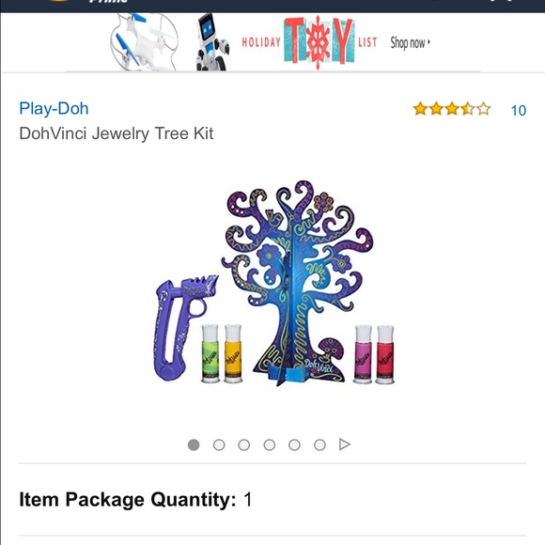Tap the DohVinci Jewelry Tree Kit title

(x=117, y=133)
